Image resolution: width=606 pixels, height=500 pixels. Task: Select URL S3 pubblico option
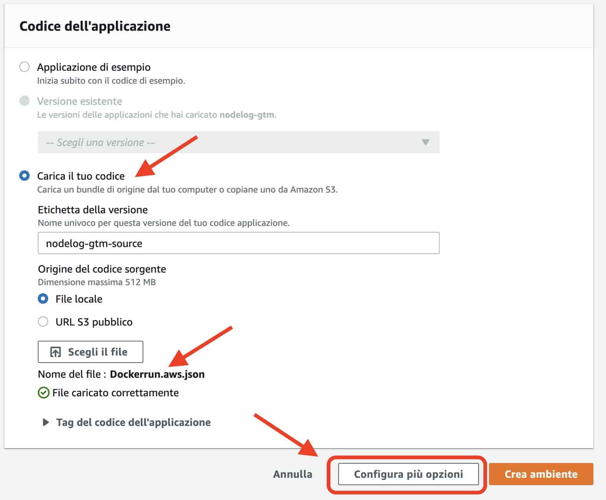43,322
